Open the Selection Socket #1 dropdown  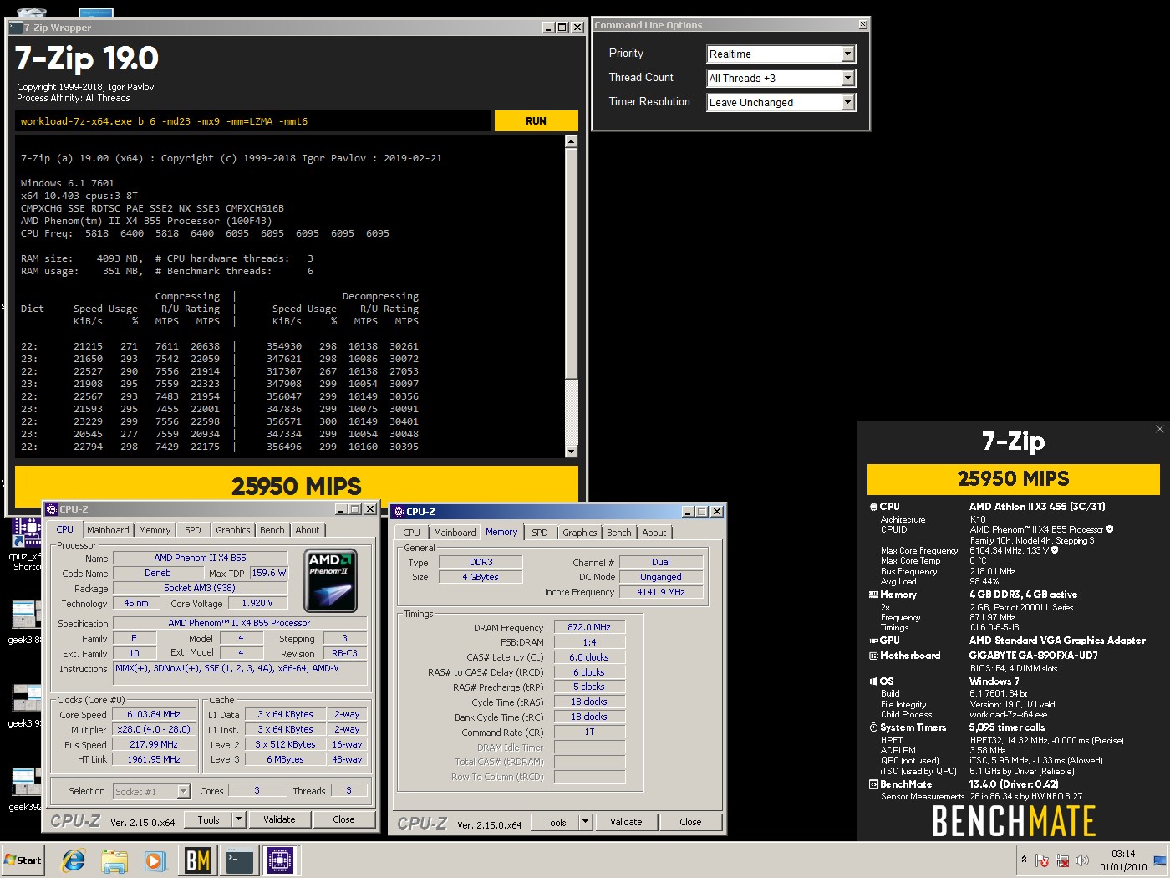coord(183,791)
